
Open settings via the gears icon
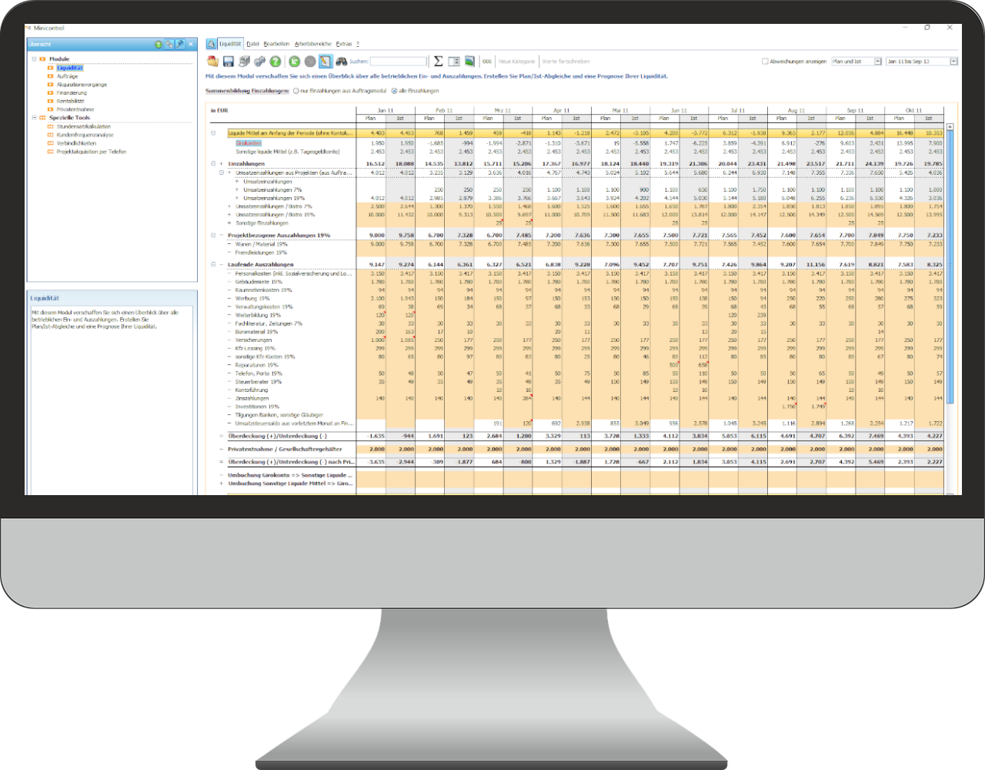click(x=259, y=62)
